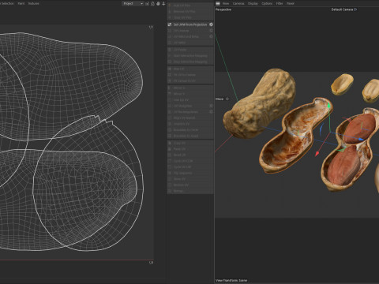Click the Perspective viewport label
The image size is (379, 284).
(223, 9)
